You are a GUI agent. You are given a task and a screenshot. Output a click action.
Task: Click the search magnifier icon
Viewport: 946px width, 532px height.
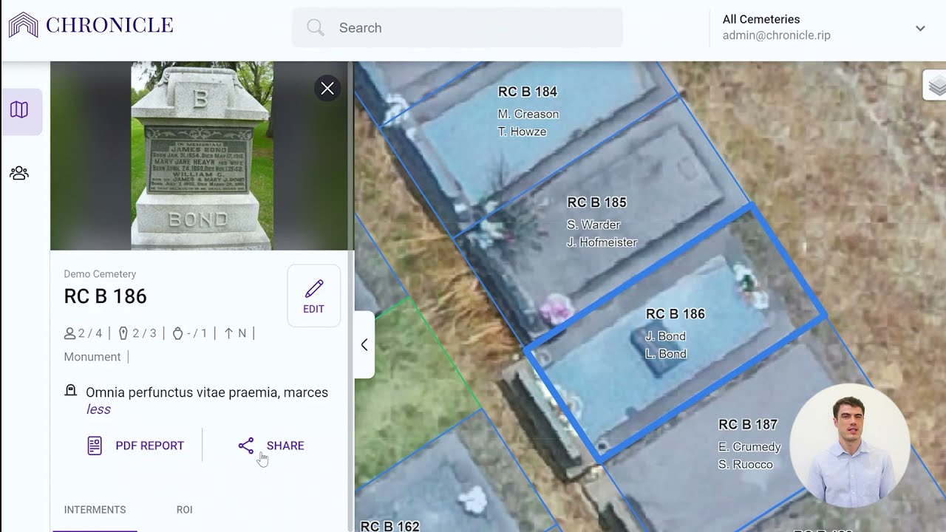click(316, 27)
